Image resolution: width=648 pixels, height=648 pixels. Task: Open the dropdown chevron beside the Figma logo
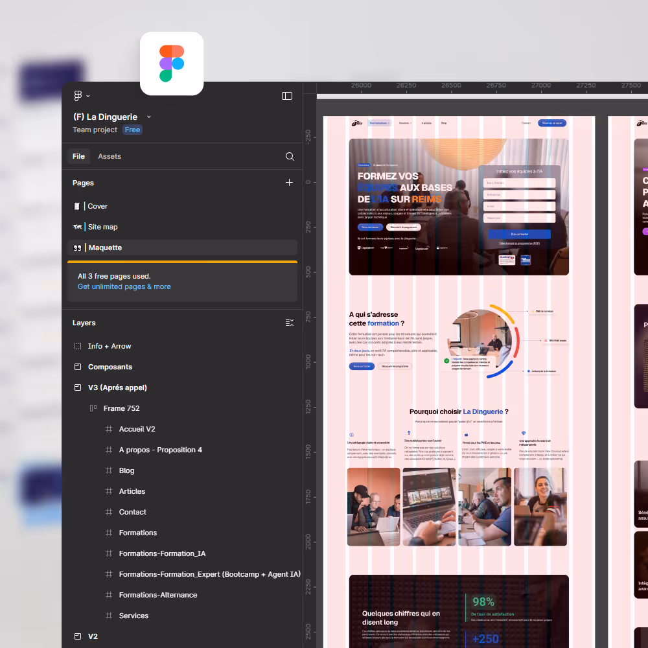click(88, 97)
